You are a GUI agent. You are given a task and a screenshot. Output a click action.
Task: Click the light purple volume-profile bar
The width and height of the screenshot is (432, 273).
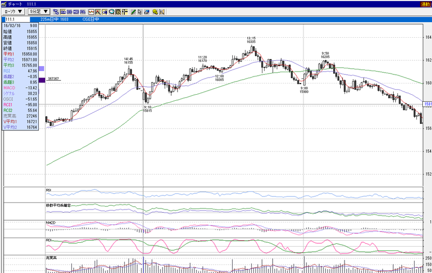(42, 68)
